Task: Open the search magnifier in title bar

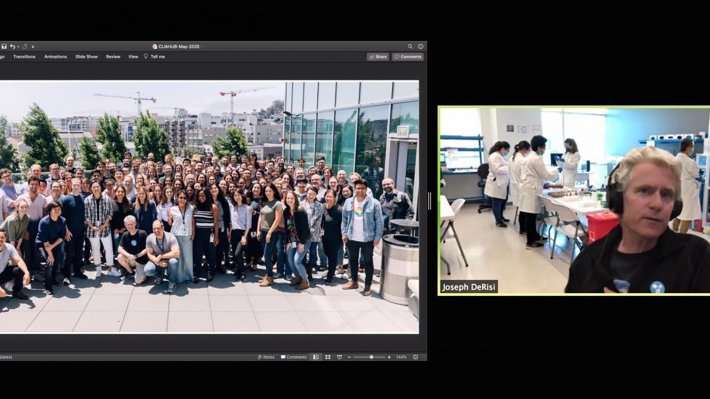Action: pyautogui.click(x=410, y=47)
